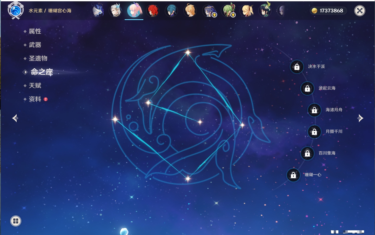
Task: Open the 武器 weapon menu
Action: click(35, 45)
